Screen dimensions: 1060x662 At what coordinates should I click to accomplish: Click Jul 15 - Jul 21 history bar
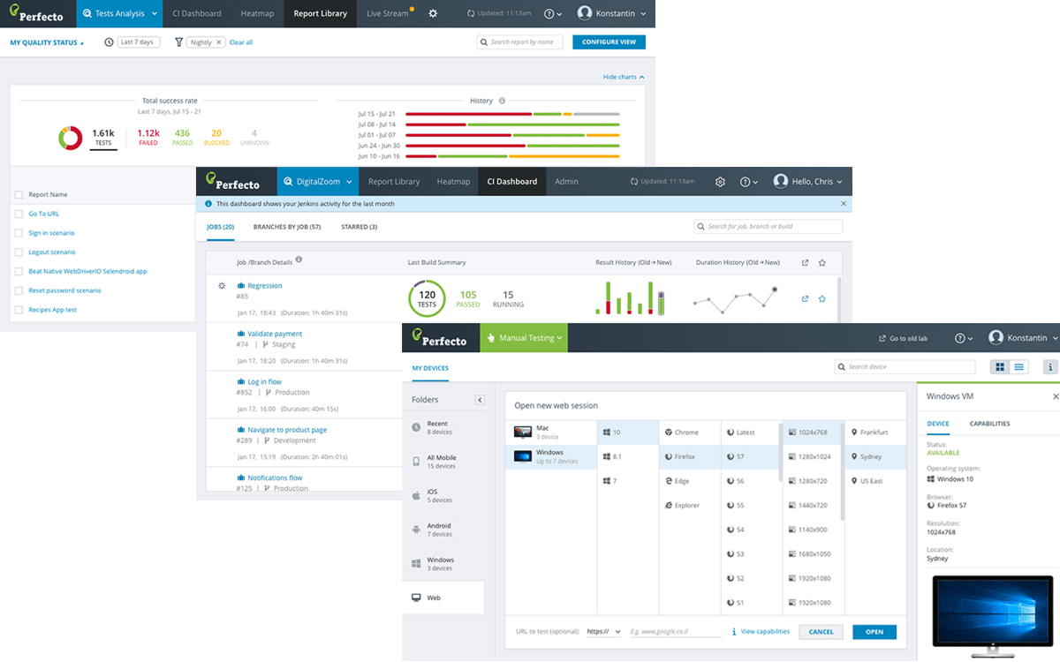click(512, 114)
